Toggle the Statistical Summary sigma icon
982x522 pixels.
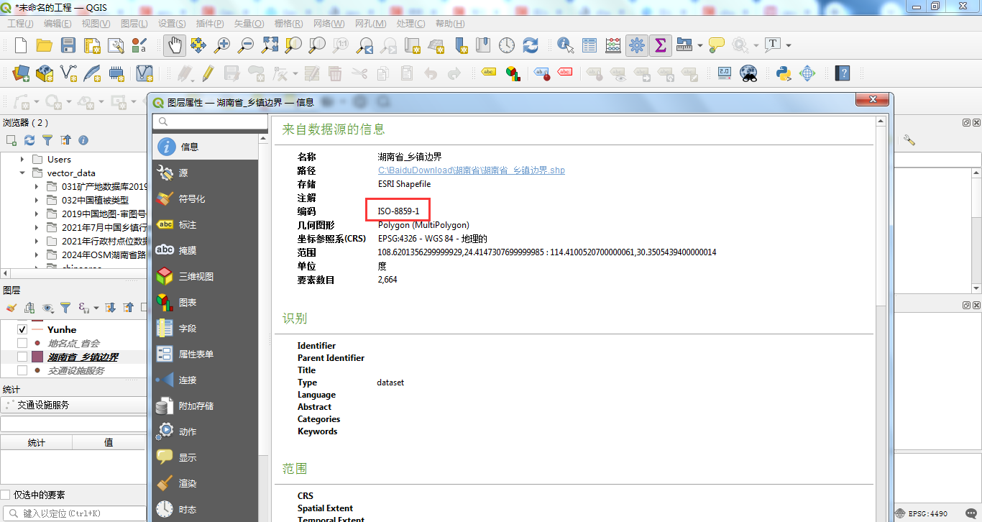click(660, 45)
